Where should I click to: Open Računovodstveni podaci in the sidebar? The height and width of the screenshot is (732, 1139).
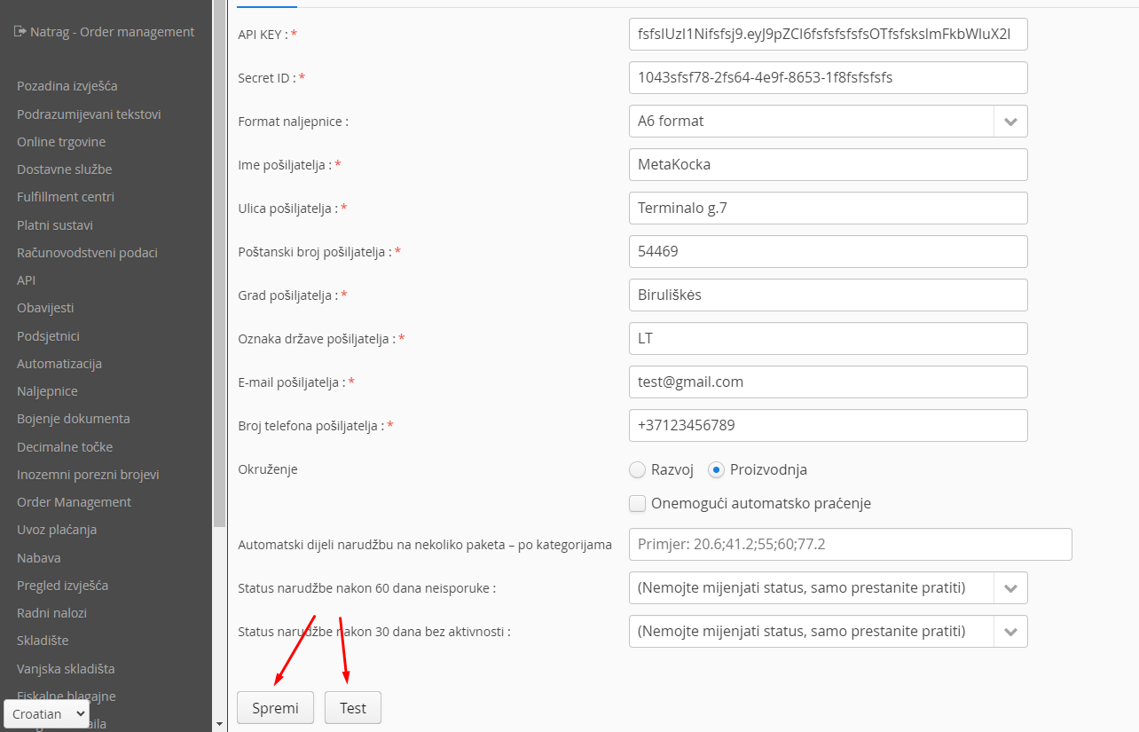coord(87,253)
